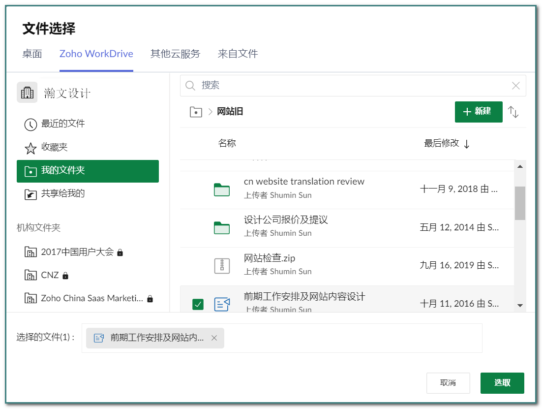This screenshot has height=409, width=542.
Task: Click the cn website translation review folder icon
Action: (222, 189)
